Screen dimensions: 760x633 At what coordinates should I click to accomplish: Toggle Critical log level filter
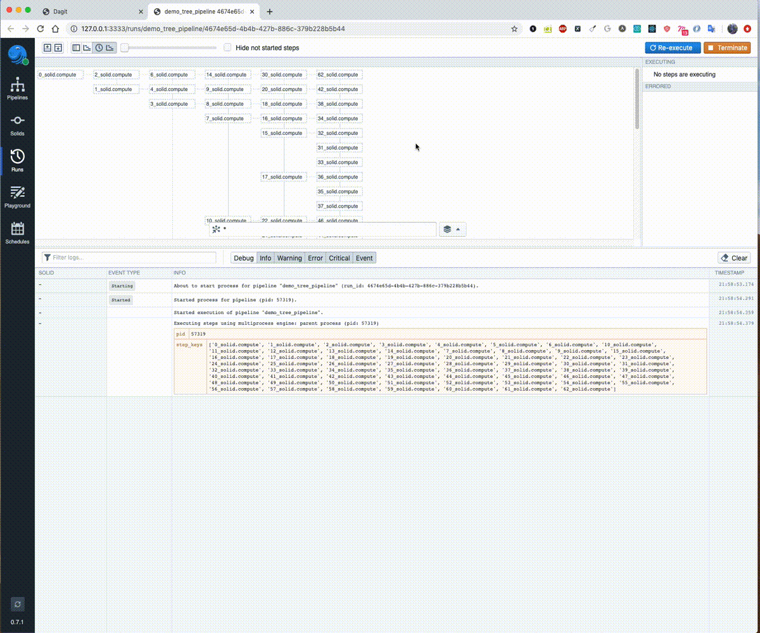click(339, 258)
